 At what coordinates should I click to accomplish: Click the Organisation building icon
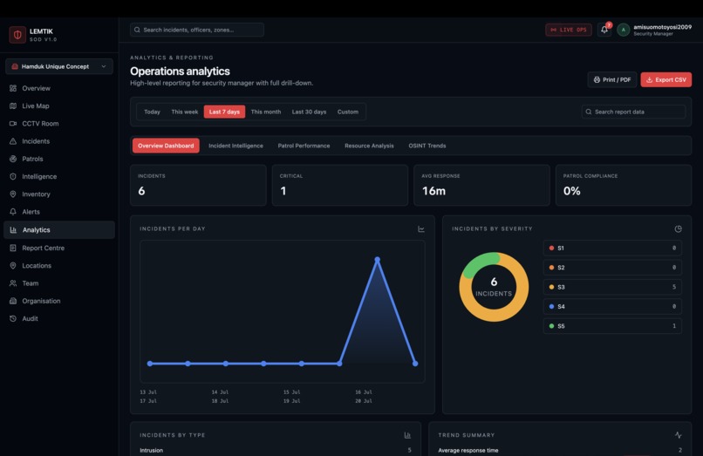13,301
